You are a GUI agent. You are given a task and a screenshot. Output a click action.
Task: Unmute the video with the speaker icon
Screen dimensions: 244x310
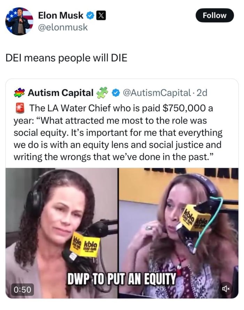pos(226,289)
